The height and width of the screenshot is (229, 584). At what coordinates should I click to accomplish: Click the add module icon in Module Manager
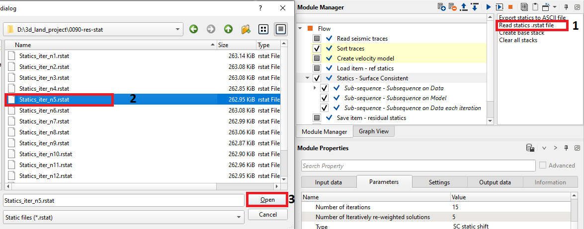coord(441,7)
